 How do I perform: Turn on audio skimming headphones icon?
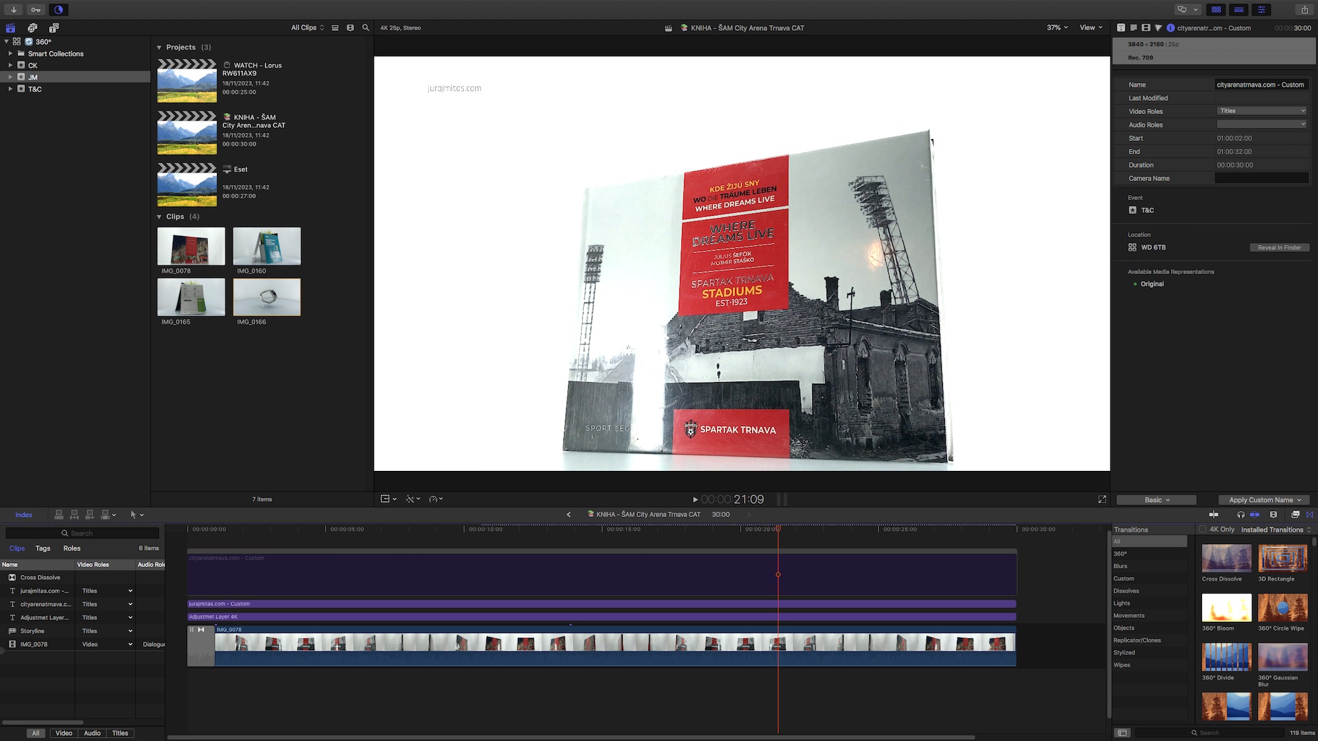pyautogui.click(x=1241, y=514)
